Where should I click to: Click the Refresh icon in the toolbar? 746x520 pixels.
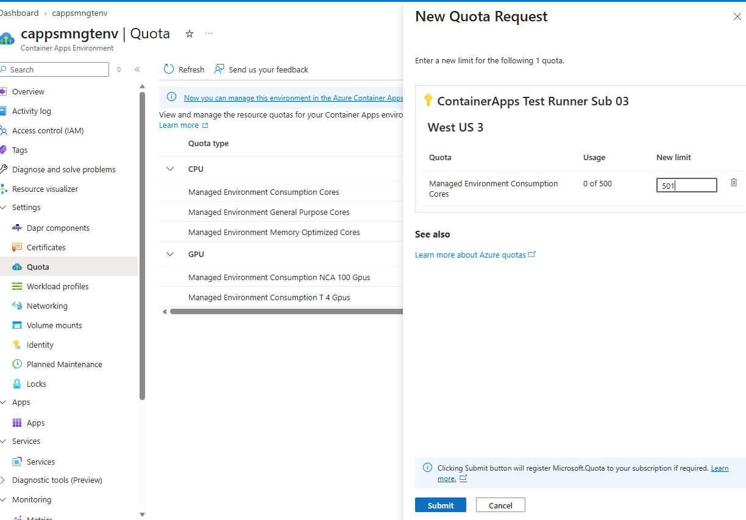(x=169, y=69)
